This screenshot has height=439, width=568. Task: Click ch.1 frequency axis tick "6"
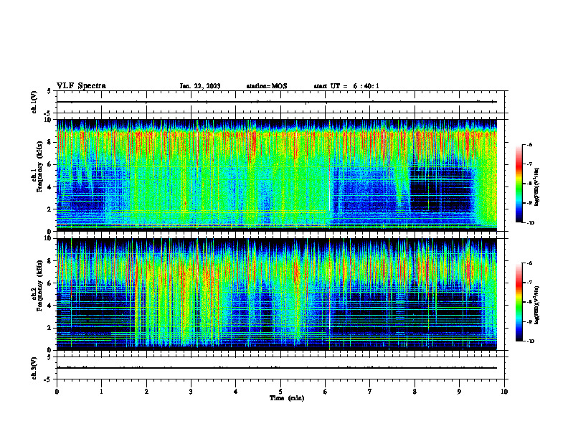click(x=50, y=164)
